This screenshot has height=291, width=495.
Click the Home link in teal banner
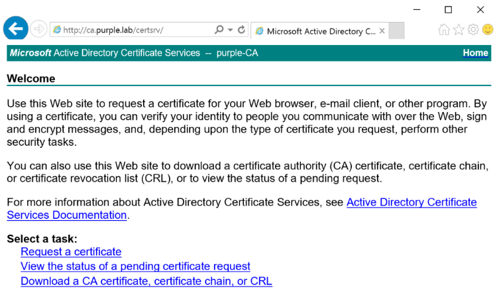click(x=475, y=53)
